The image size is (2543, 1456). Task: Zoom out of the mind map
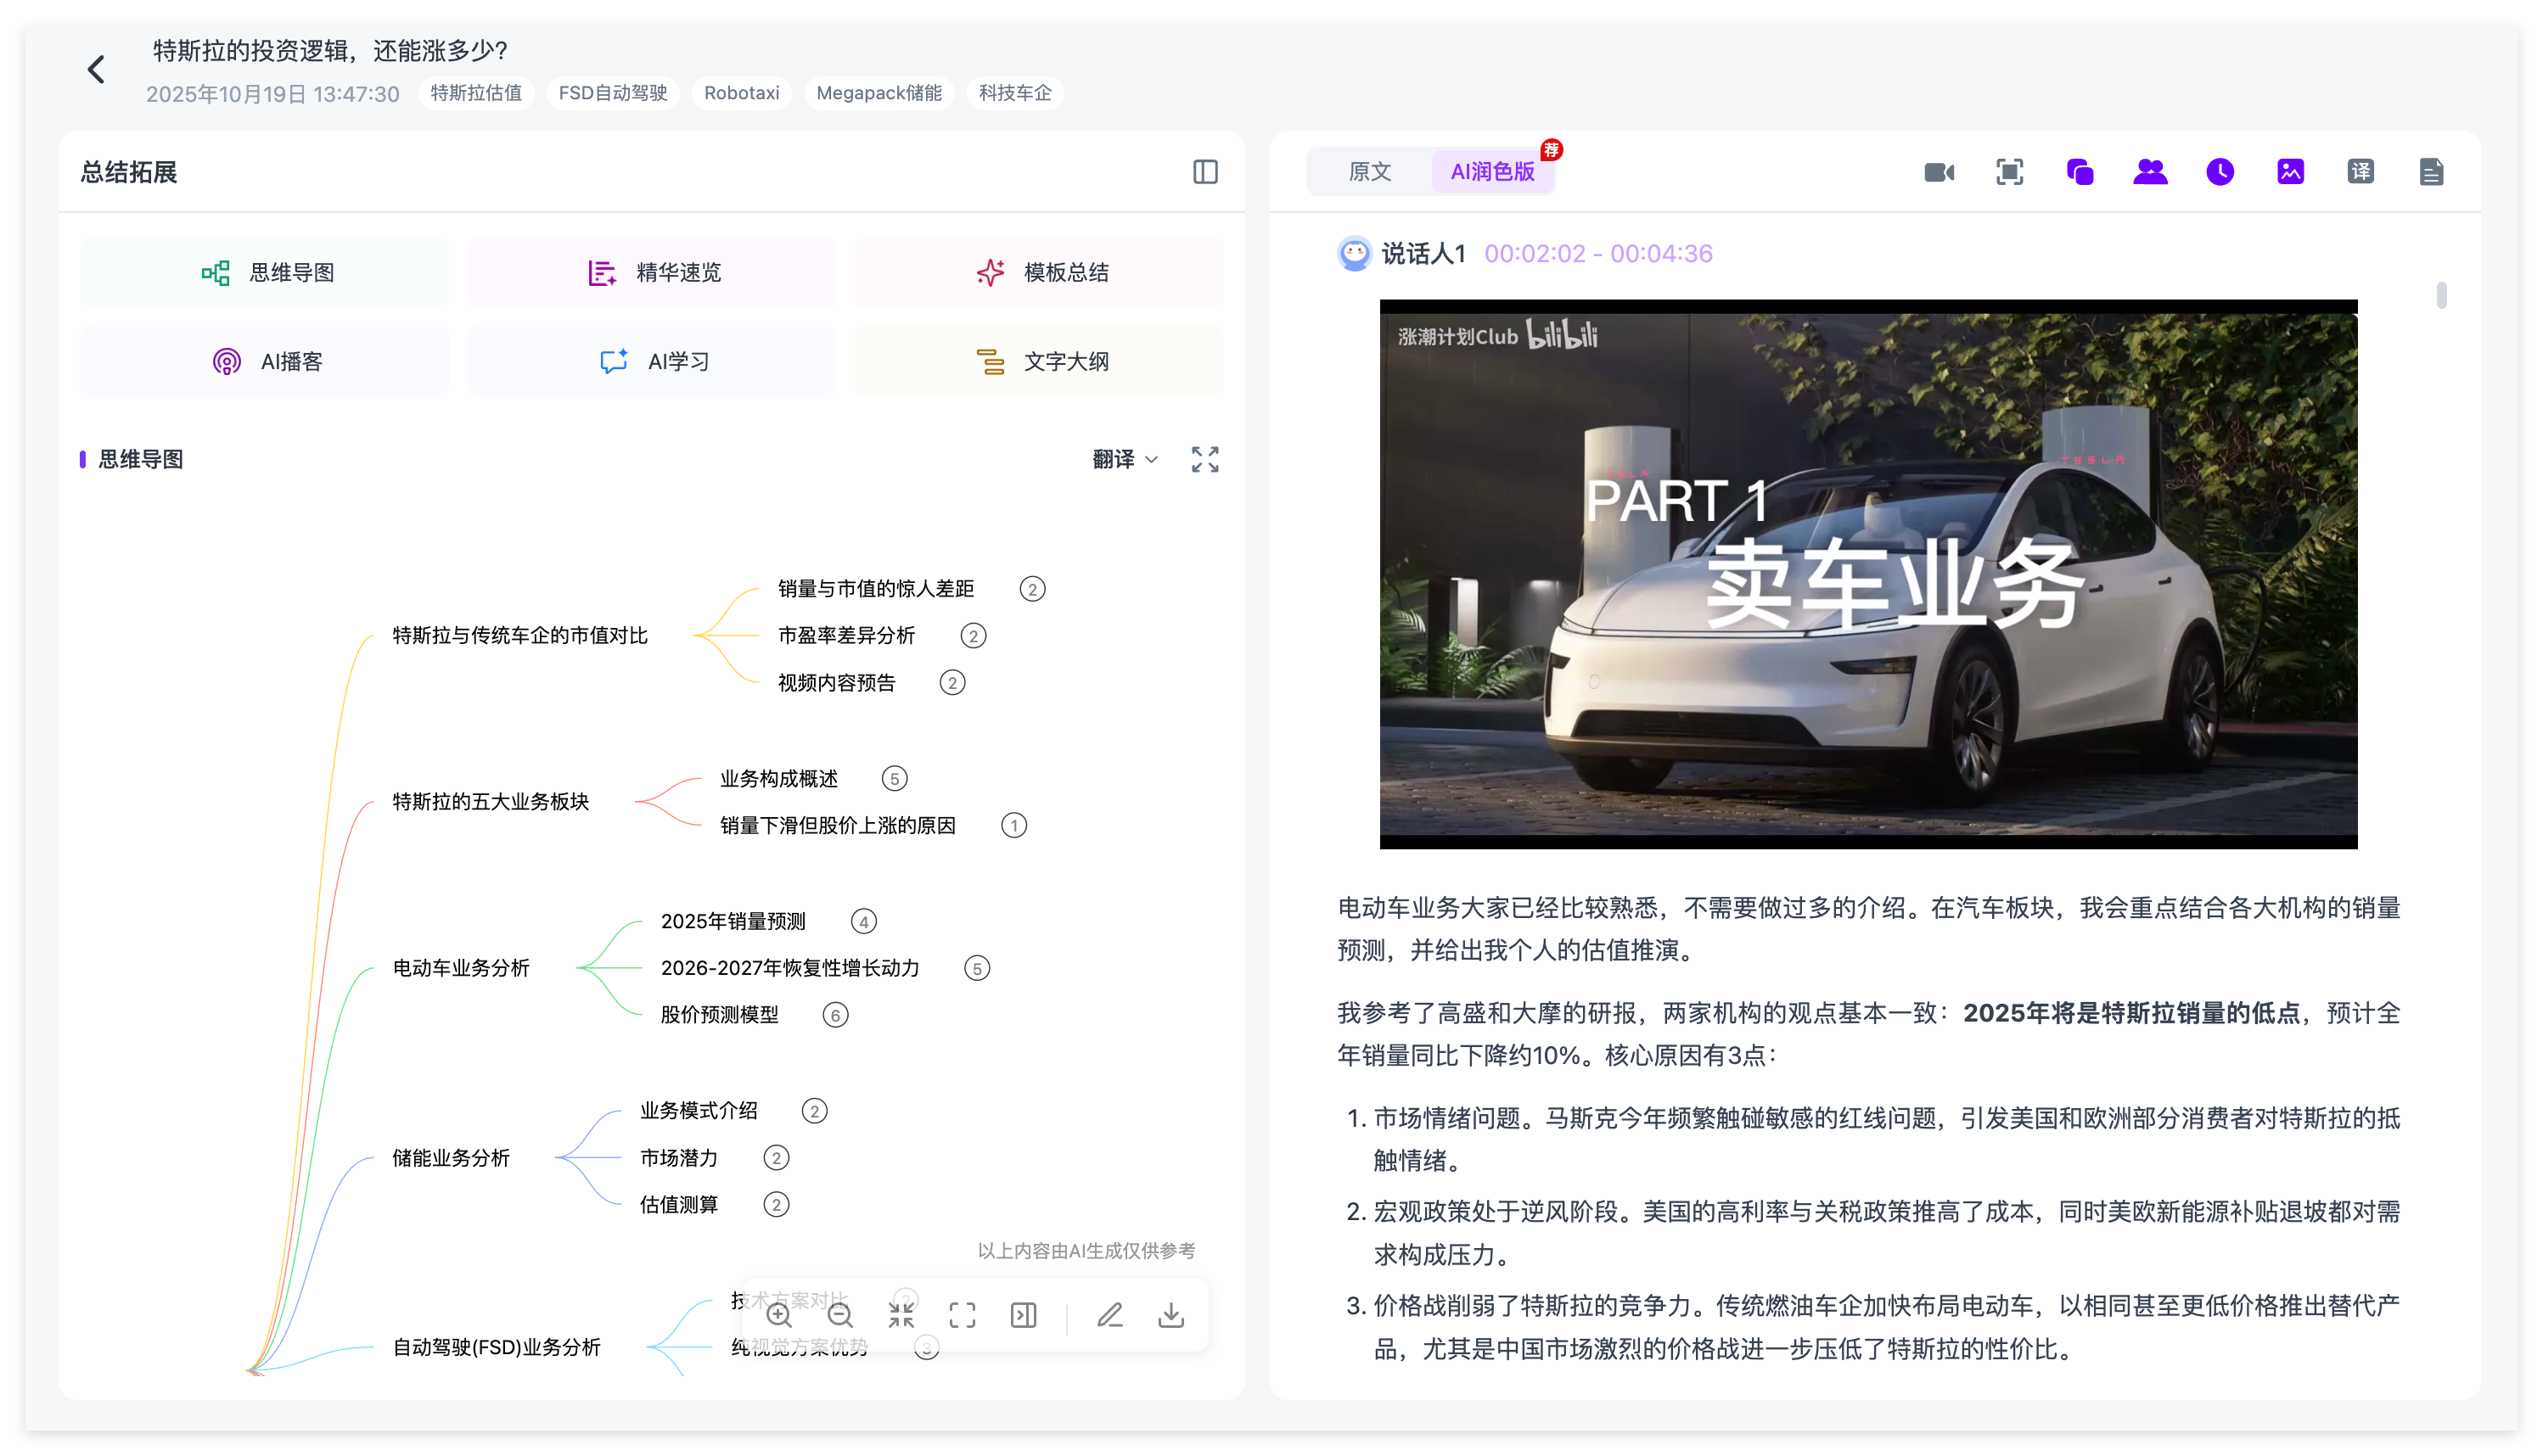coord(840,1316)
